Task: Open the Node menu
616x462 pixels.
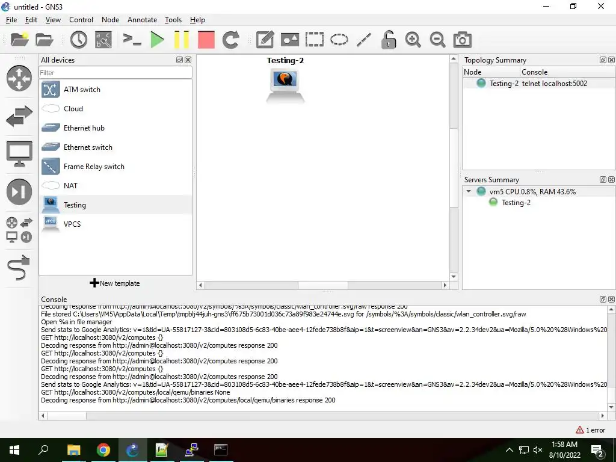Action: (111, 20)
